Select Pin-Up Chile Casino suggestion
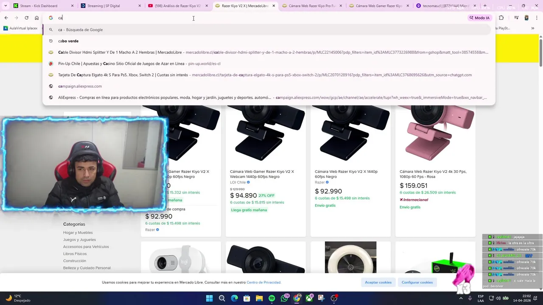543x305 pixels. [267, 64]
